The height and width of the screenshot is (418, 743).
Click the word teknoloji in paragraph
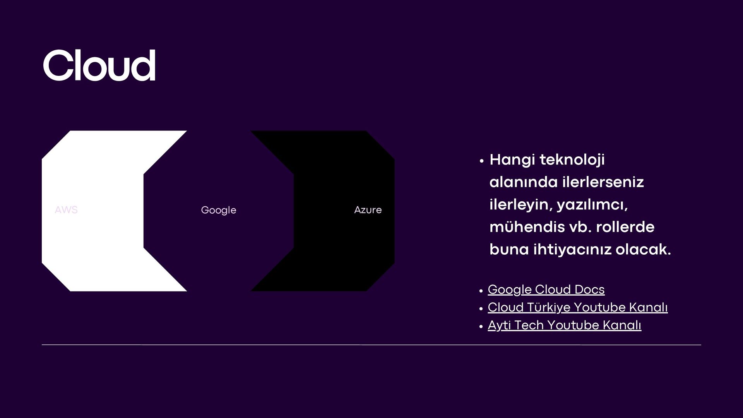pyautogui.click(x=572, y=159)
